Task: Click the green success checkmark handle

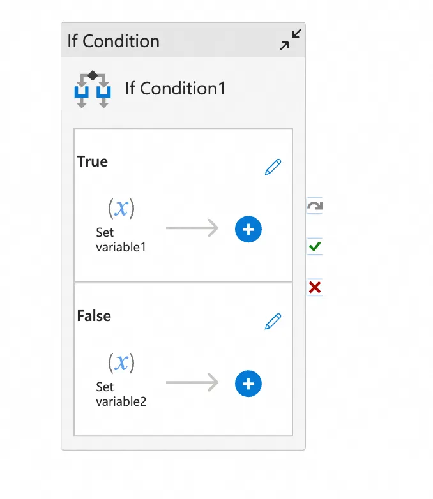Action: (x=314, y=246)
